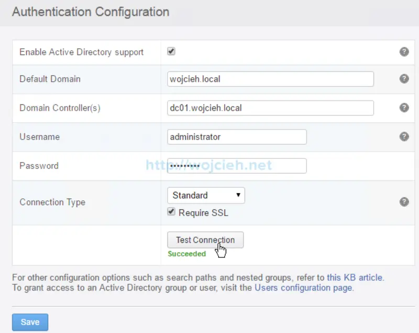
Task: Click the help icon next to Username
Action: [x=404, y=136]
